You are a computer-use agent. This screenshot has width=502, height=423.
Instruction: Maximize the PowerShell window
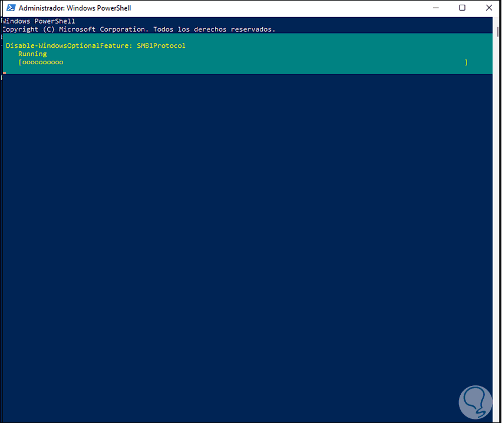coord(462,8)
